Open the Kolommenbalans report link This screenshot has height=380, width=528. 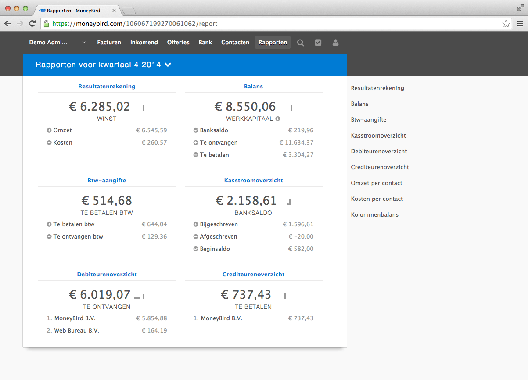click(375, 214)
